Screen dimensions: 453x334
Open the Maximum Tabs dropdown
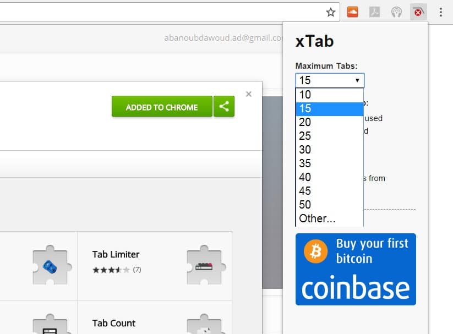click(x=329, y=80)
